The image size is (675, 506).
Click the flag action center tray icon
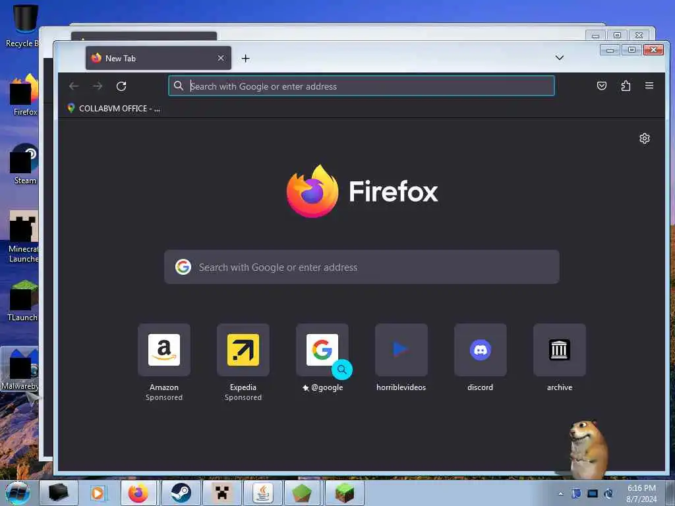576,493
